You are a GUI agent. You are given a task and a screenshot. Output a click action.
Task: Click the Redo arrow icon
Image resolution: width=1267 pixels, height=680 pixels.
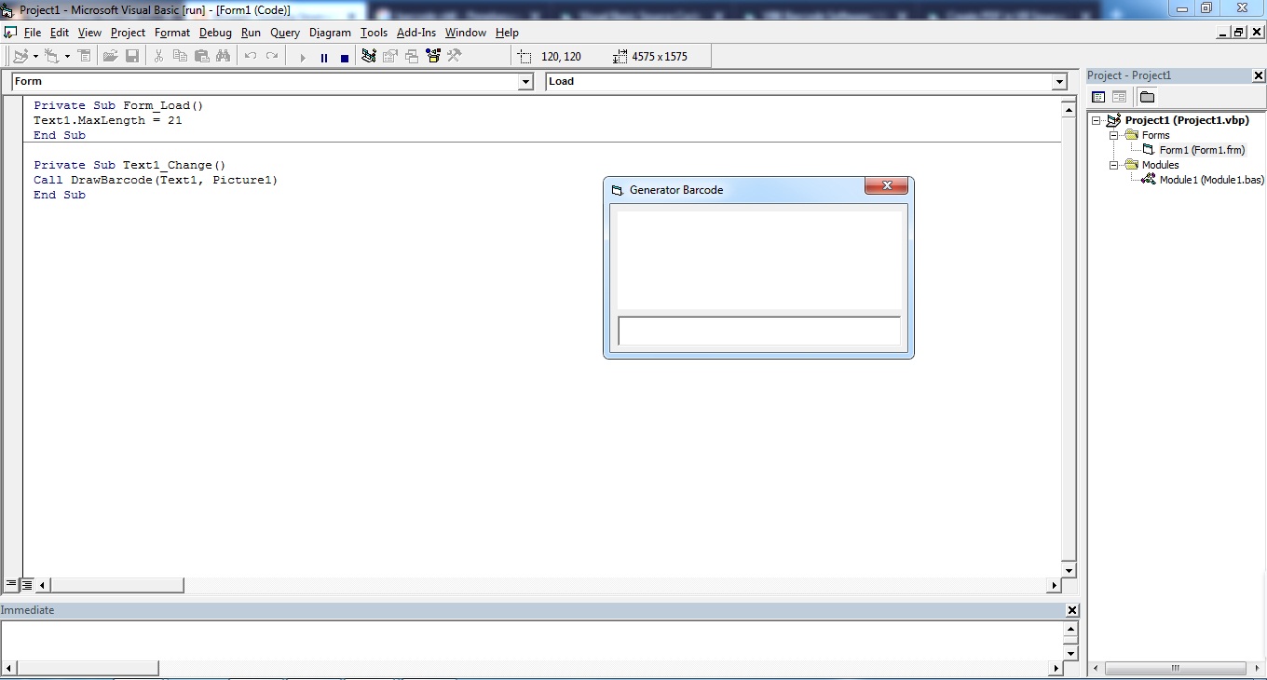pyautogui.click(x=272, y=56)
